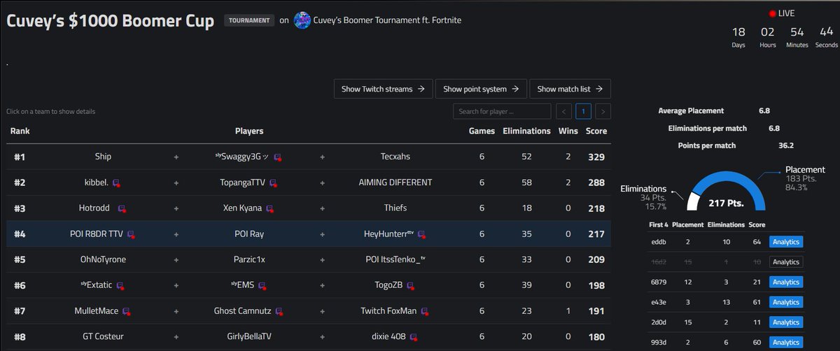
Task: Click the red LIVE indicator
Action: click(773, 13)
